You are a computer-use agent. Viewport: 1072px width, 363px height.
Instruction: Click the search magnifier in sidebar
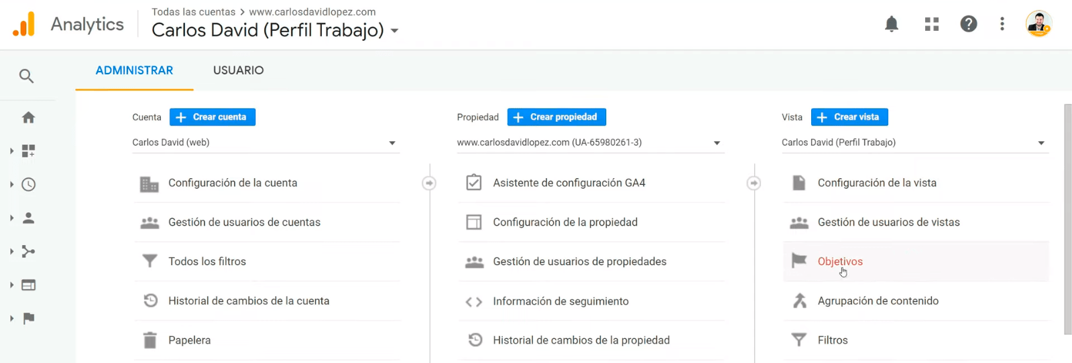(26, 76)
